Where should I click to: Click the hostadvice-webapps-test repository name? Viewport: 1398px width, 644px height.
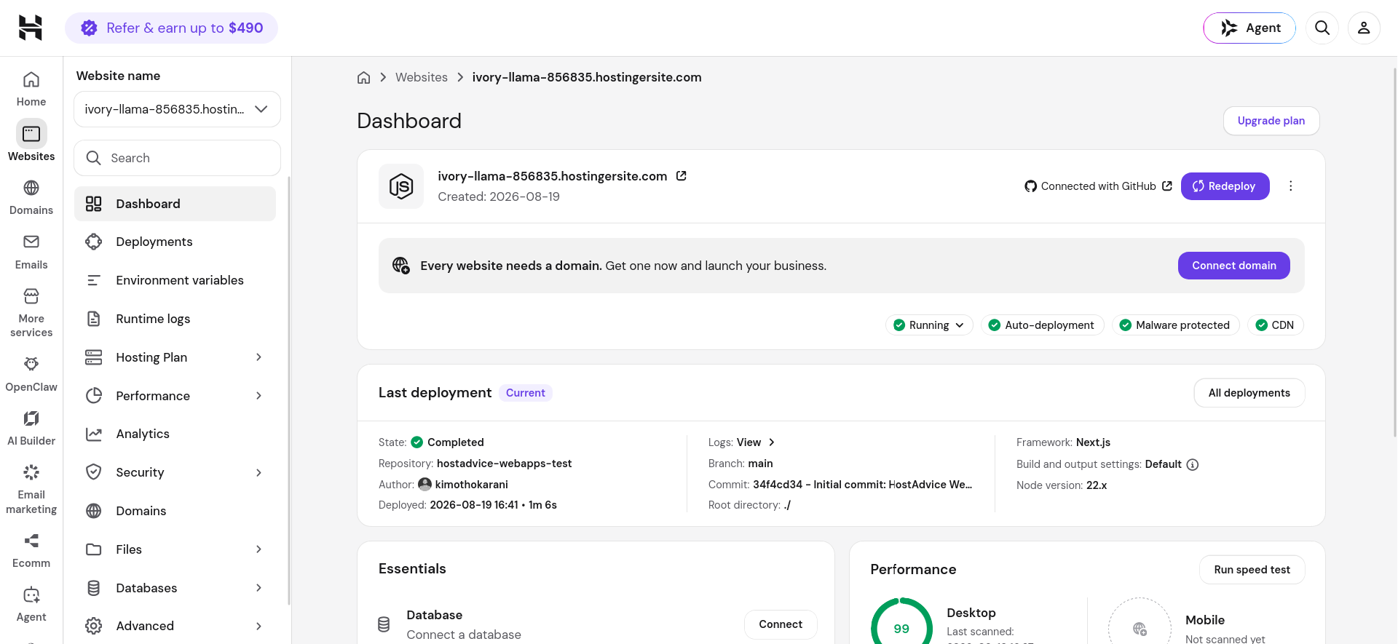504,464
